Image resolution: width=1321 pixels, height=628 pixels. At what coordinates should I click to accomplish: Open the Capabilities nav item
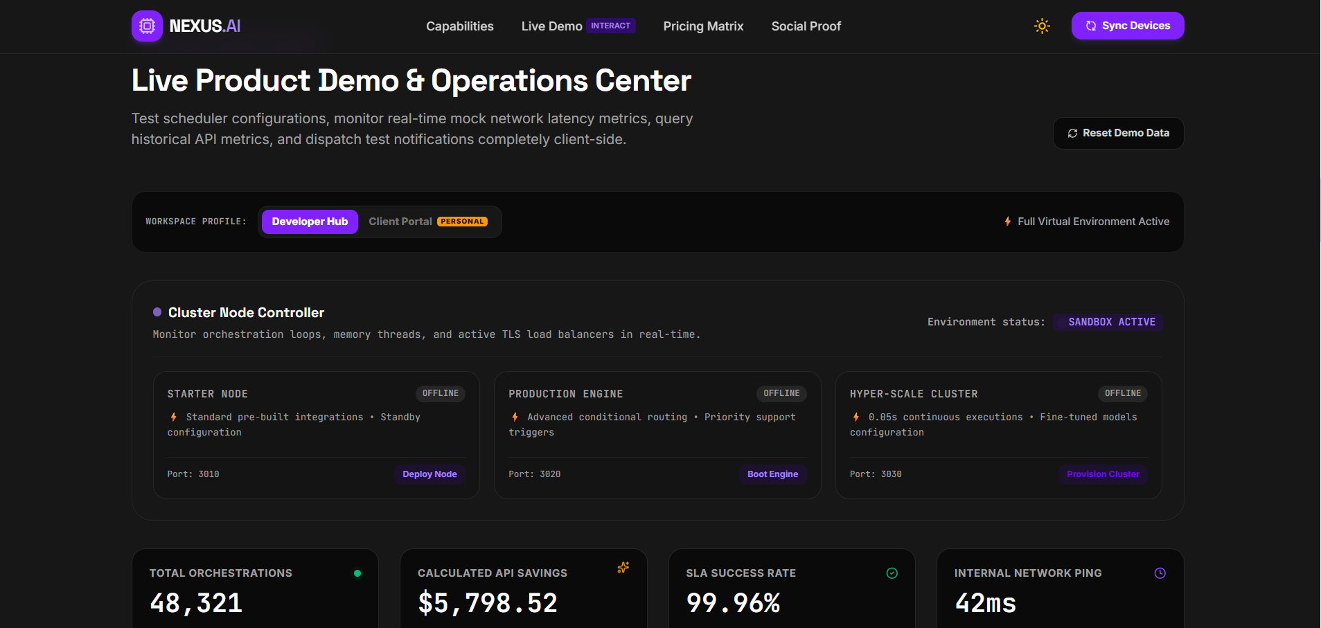pyautogui.click(x=460, y=26)
